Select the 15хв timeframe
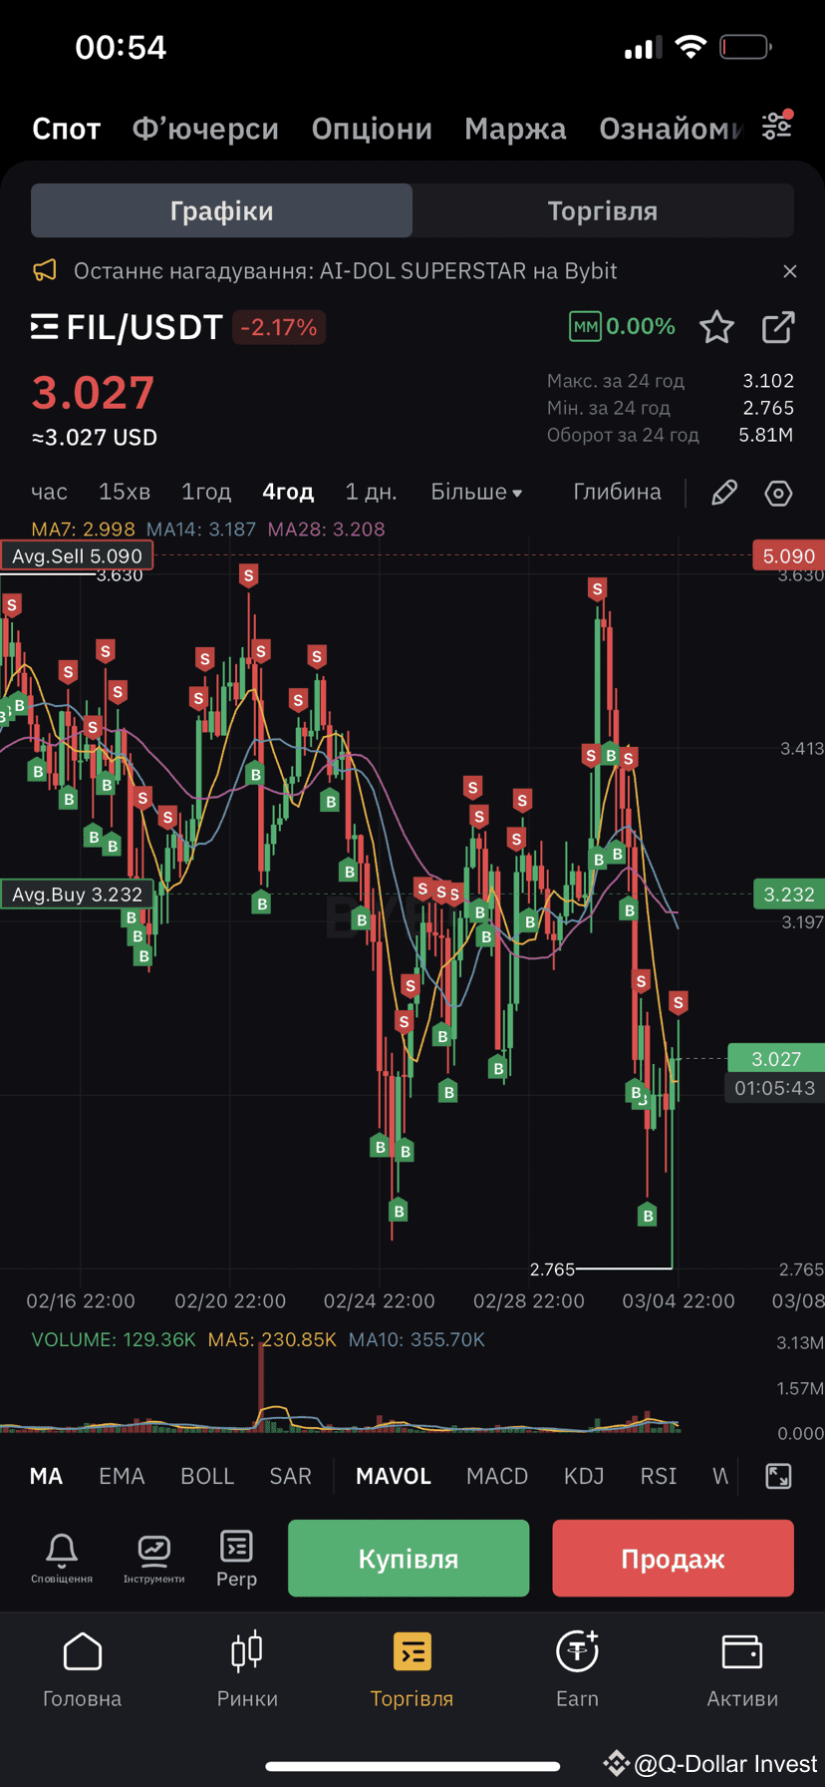 click(125, 492)
